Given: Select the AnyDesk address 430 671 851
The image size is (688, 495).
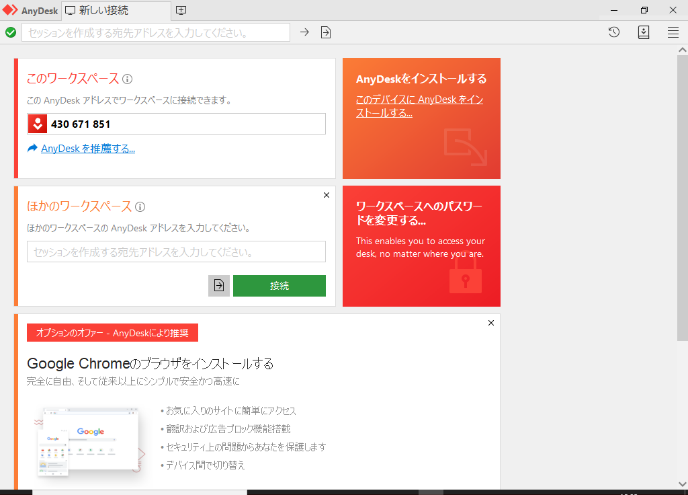Looking at the screenshot, I should (x=81, y=124).
